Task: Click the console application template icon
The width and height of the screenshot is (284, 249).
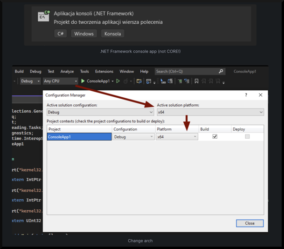Action: pos(44,16)
